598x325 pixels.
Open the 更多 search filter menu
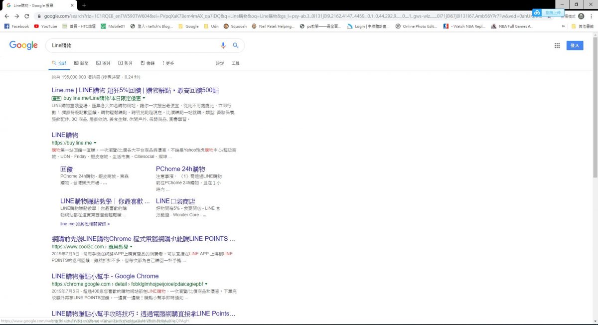pos(168,63)
